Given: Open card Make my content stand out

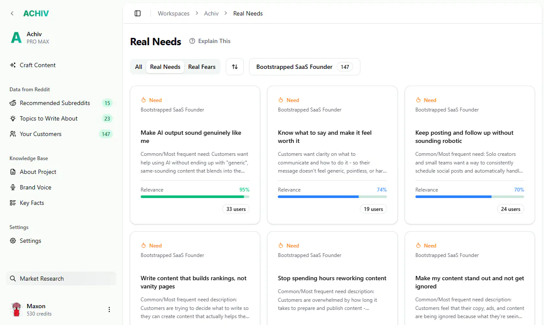Looking at the screenshot, I should 470,278.
